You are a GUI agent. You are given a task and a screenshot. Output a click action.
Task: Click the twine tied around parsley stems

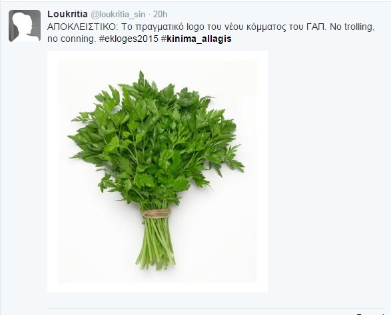click(157, 213)
